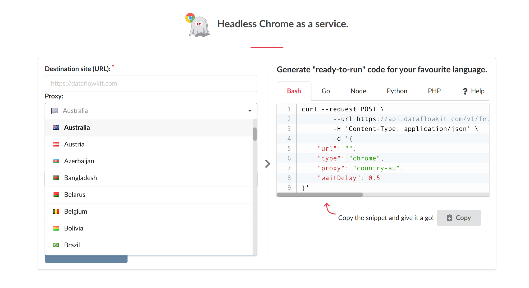
Task: Collapse the Proxy dropdown arrow
Action: [250, 111]
